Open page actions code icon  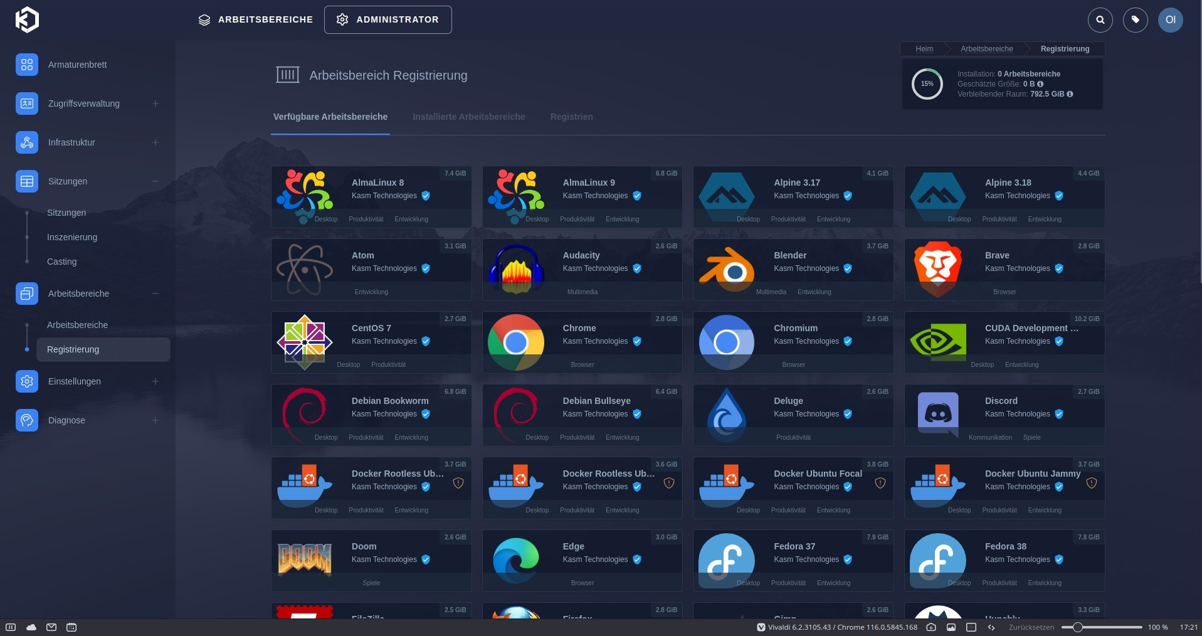(991, 627)
